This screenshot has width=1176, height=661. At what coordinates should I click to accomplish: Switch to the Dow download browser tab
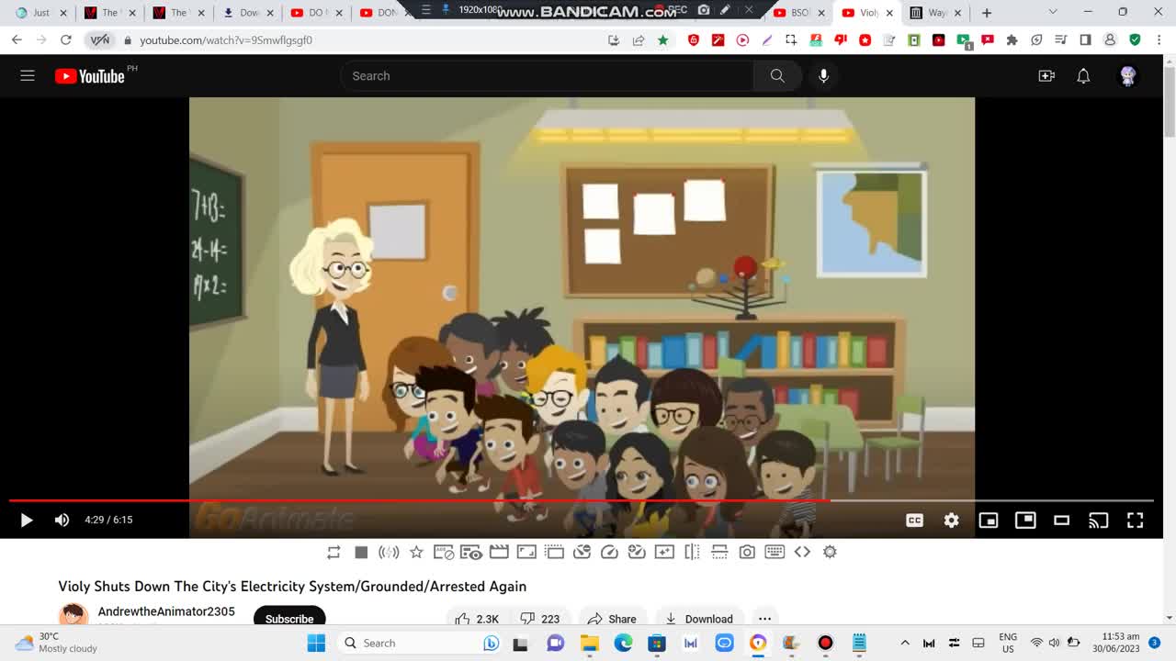coord(246,13)
